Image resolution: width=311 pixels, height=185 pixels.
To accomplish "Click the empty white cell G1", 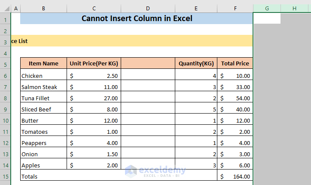I will pos(267,18).
